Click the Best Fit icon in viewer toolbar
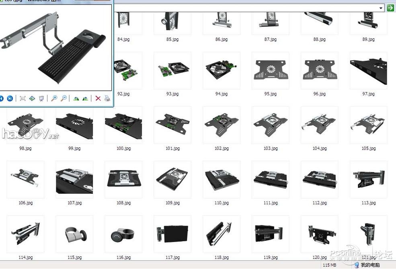This screenshot has height=269, width=396. [x=23, y=99]
